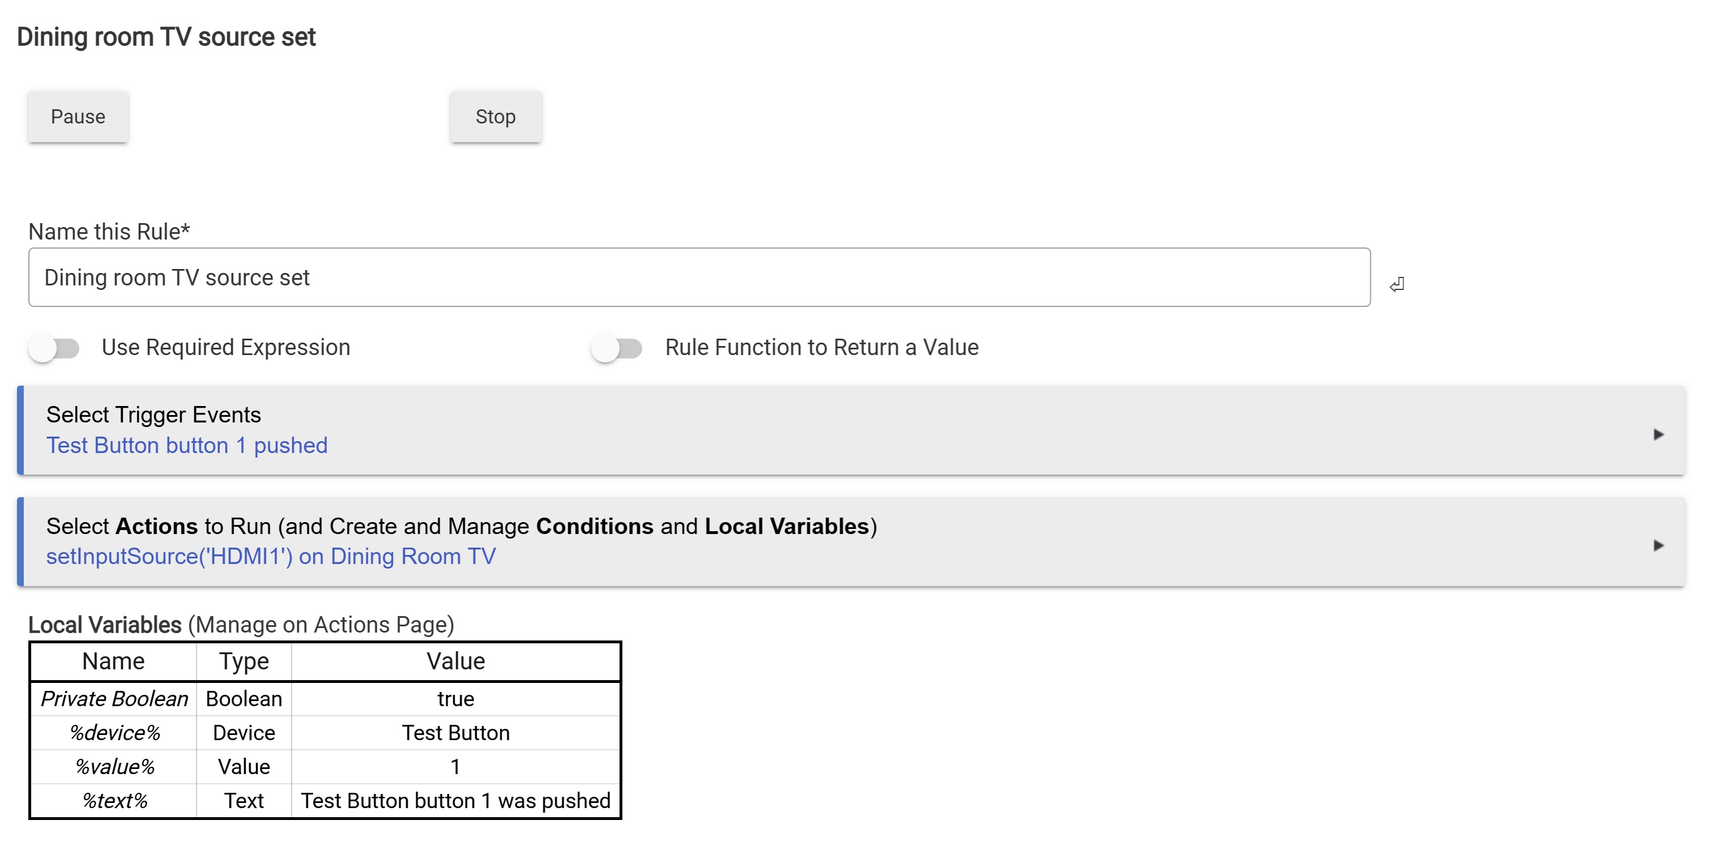Click the %text% variable name cell
The width and height of the screenshot is (1718, 867).
coord(114,801)
